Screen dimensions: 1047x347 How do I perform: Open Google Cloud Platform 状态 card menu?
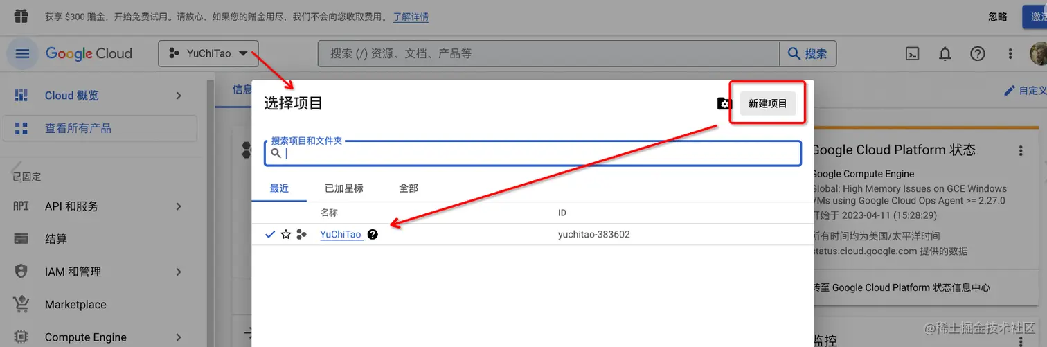pos(1020,150)
